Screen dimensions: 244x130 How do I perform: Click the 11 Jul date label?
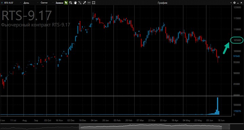tap(13, 120)
